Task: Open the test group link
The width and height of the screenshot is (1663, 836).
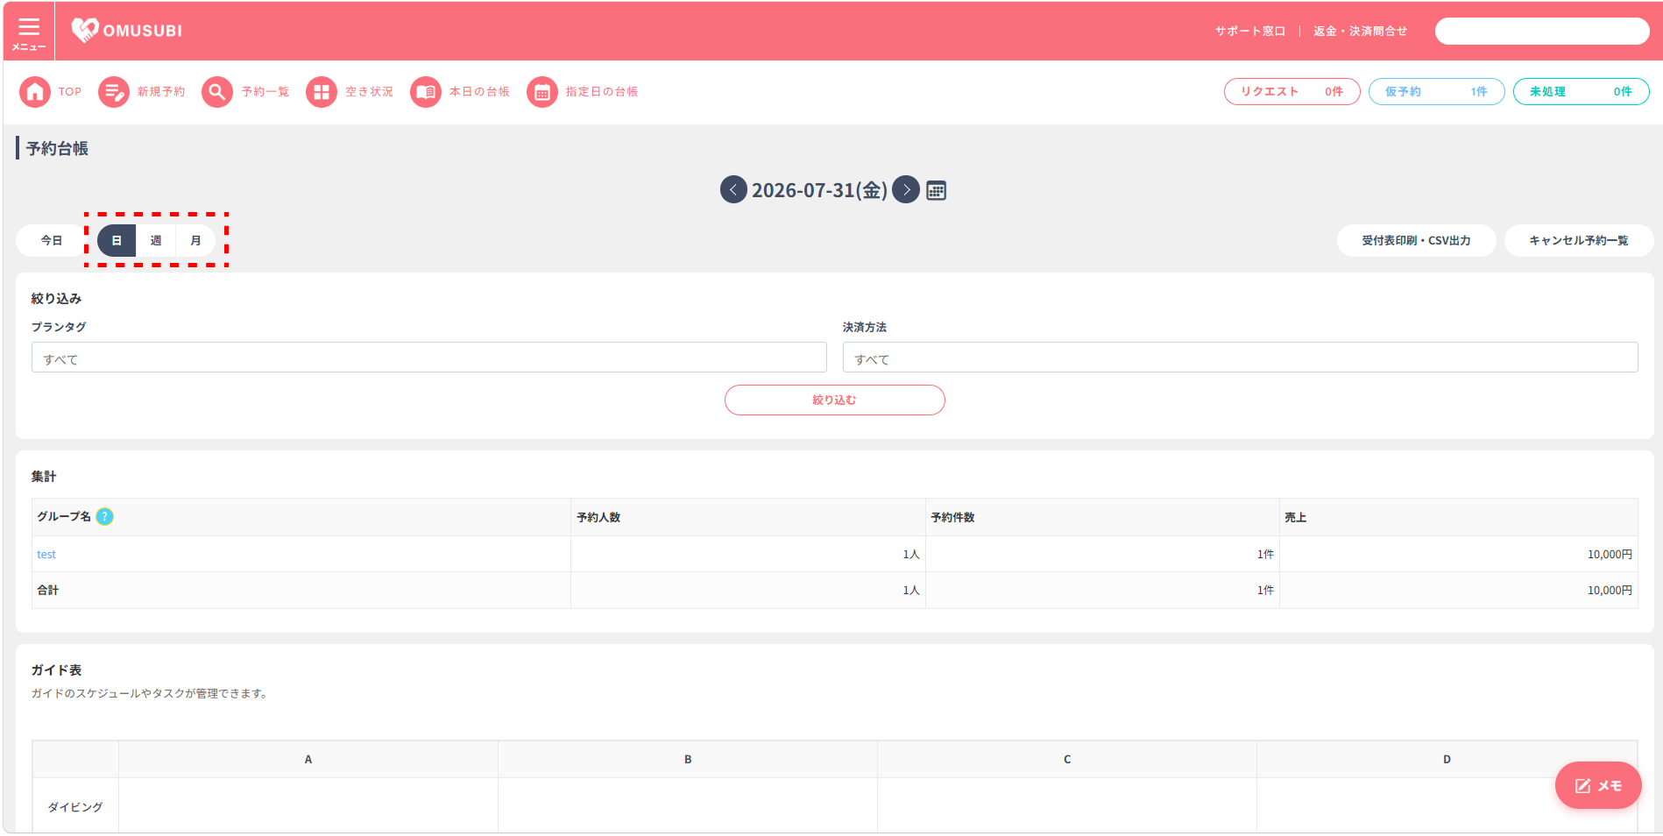Action: 46,554
